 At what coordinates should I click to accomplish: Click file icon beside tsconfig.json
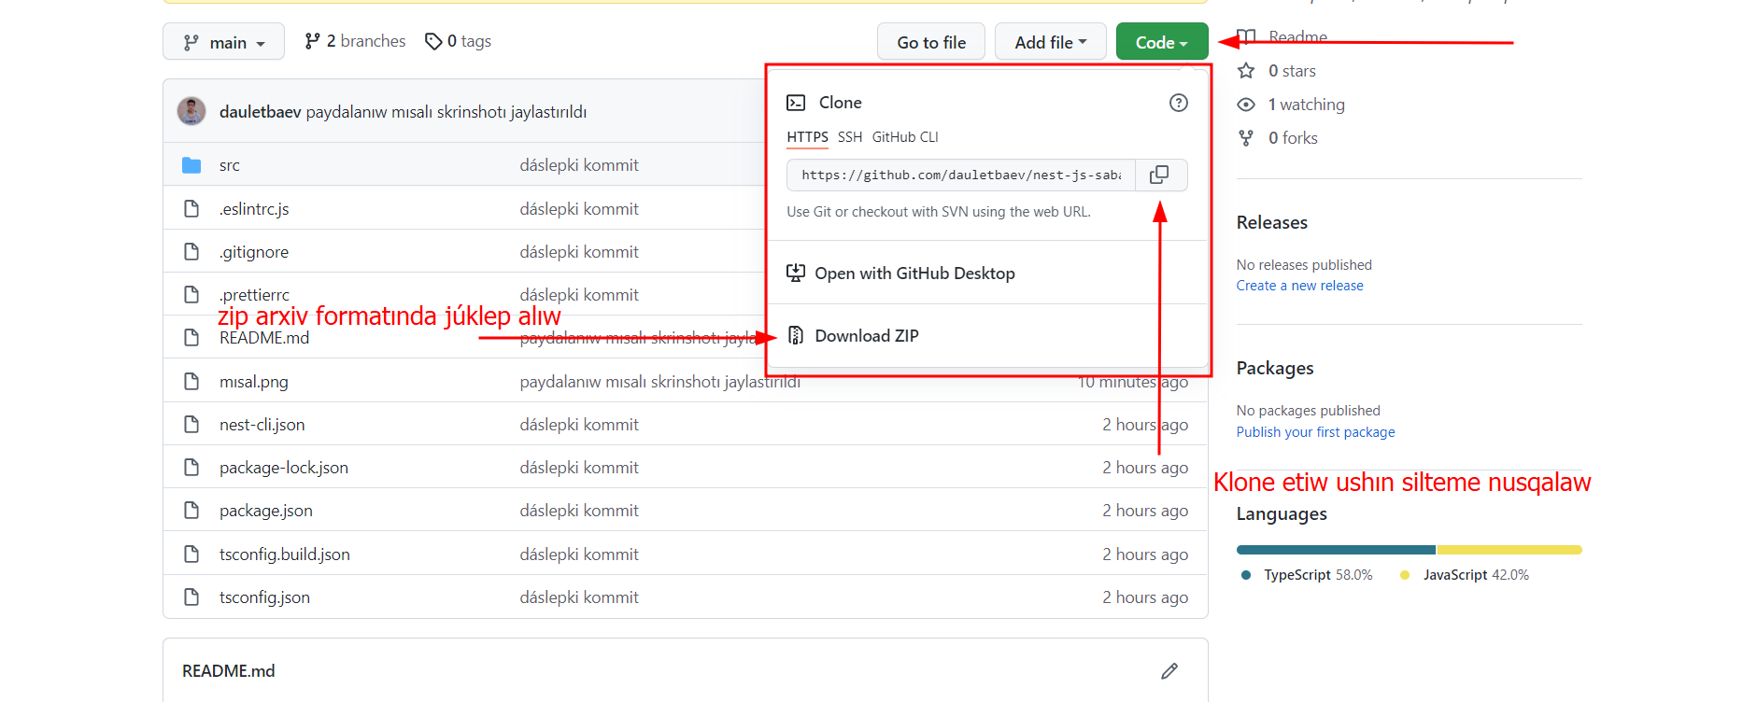pos(191,597)
